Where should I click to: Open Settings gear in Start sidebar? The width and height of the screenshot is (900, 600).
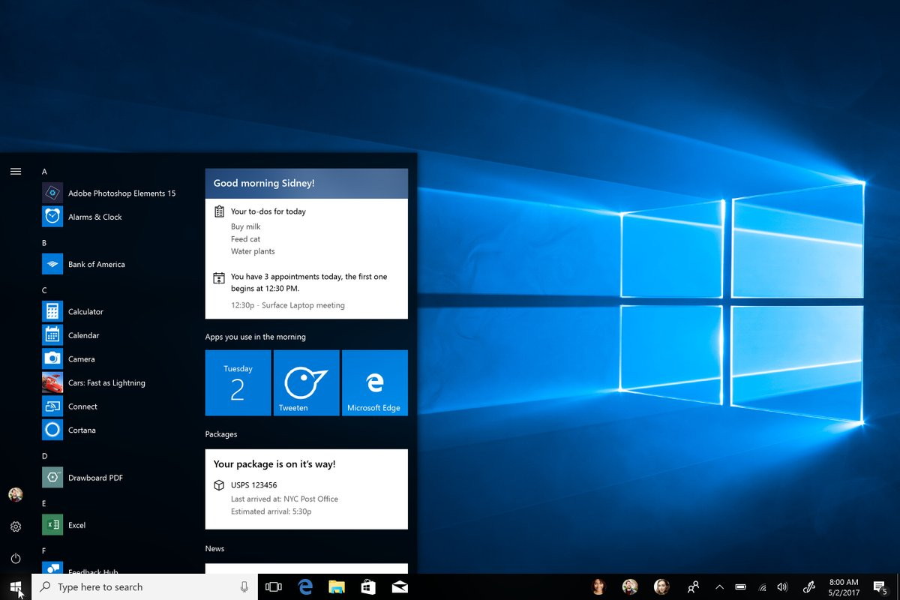coord(16,526)
